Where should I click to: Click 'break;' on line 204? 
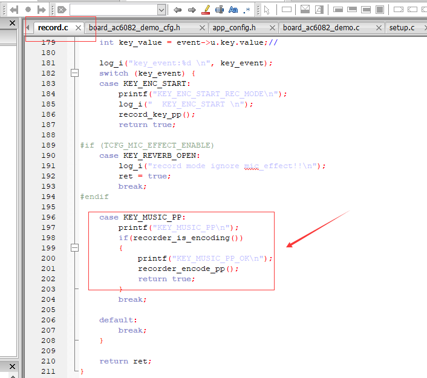coord(132,299)
